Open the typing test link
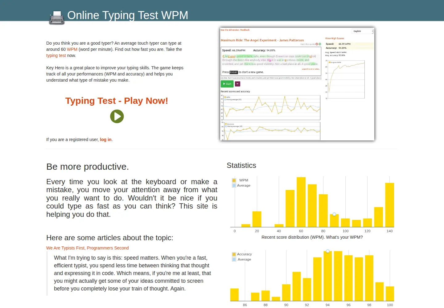The width and height of the screenshot is (444, 308). pyautogui.click(x=56, y=55)
